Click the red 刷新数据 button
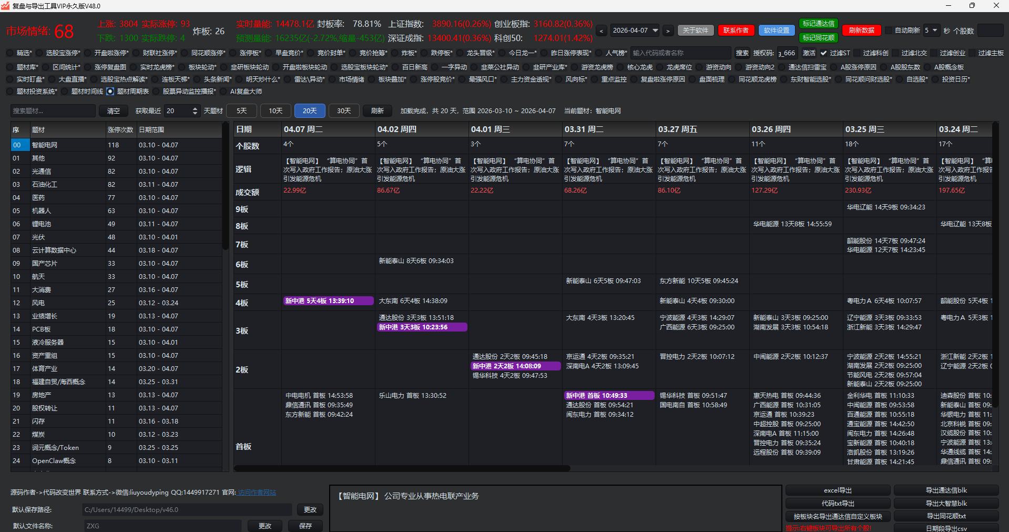 pos(861,31)
